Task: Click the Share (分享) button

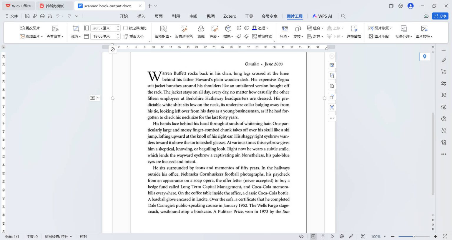Action: click(440, 16)
